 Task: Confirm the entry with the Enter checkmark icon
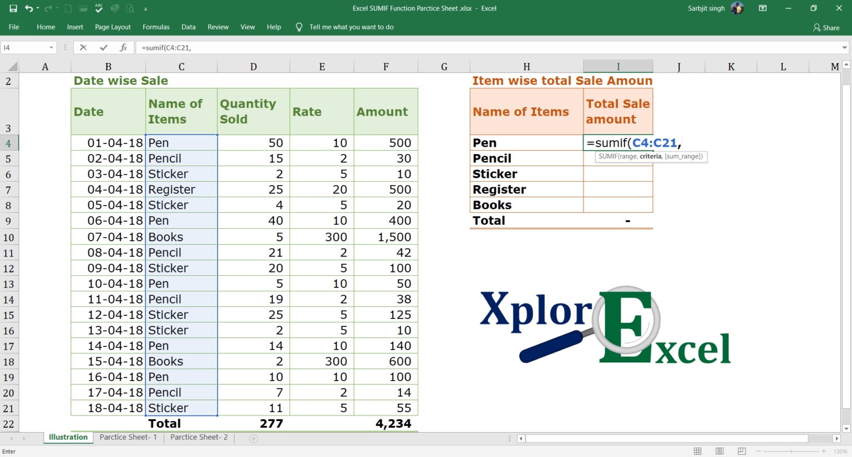point(104,48)
